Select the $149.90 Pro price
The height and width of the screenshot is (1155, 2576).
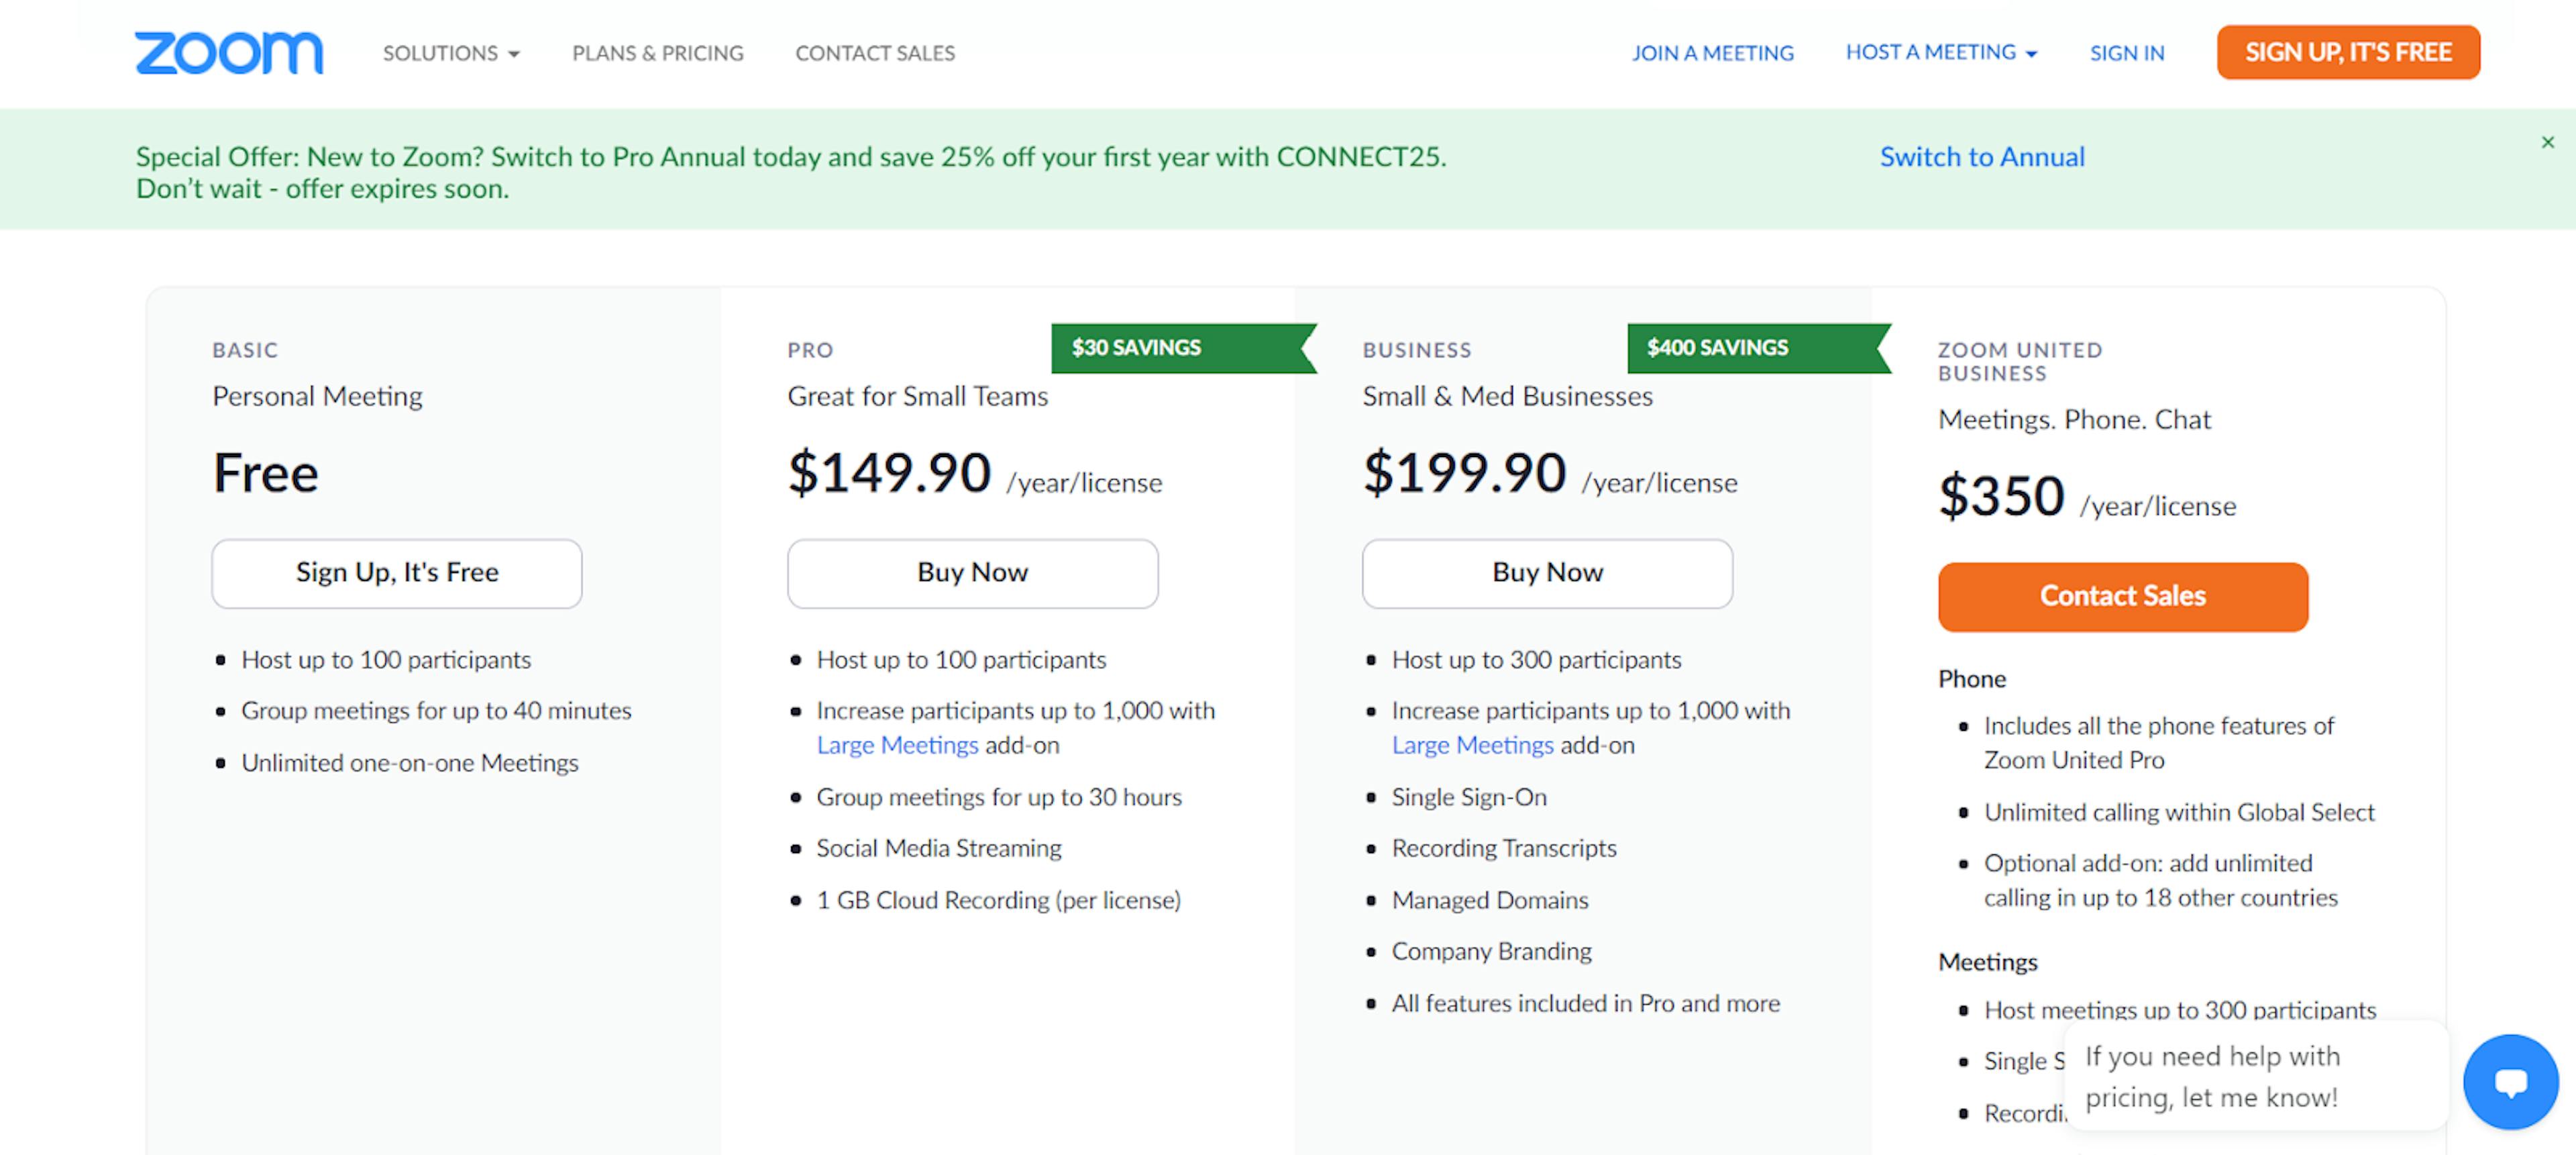pos(889,472)
